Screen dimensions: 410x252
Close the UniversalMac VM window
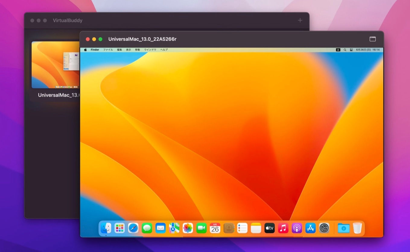(x=88, y=39)
